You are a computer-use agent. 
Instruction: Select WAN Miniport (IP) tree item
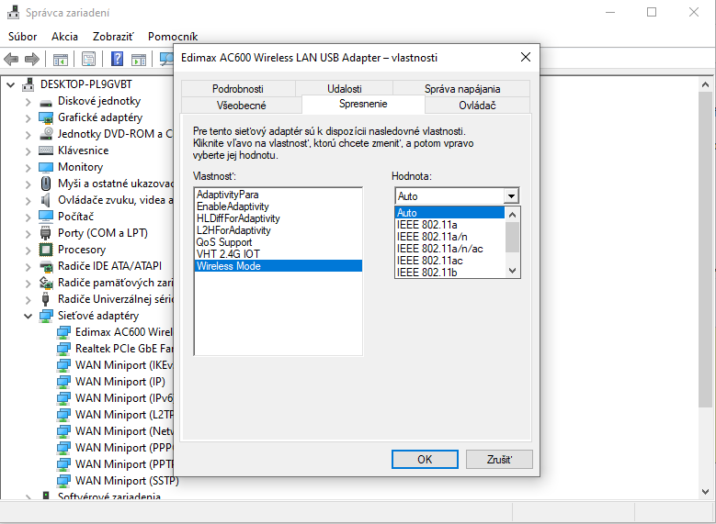point(120,382)
